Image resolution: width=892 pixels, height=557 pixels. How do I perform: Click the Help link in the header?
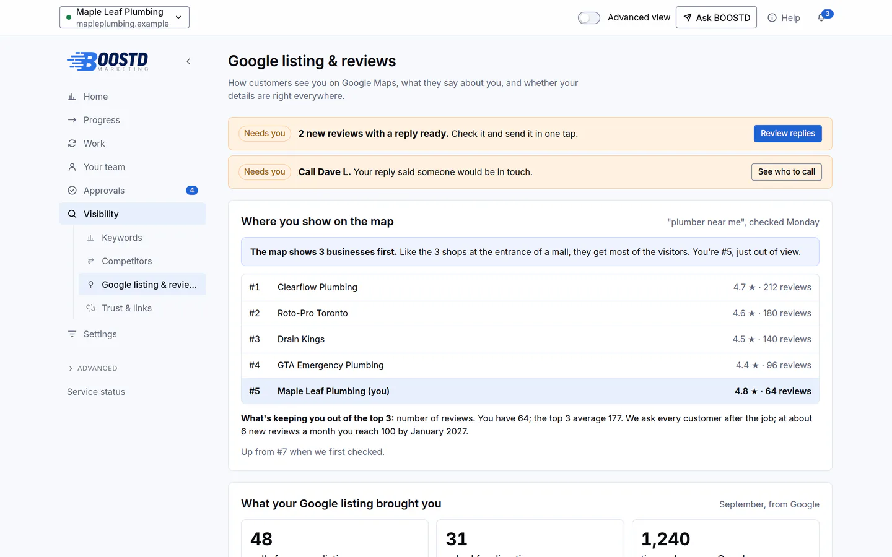tap(784, 18)
